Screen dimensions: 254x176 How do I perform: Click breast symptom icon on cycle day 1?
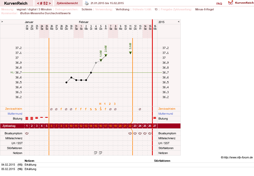[27, 133]
